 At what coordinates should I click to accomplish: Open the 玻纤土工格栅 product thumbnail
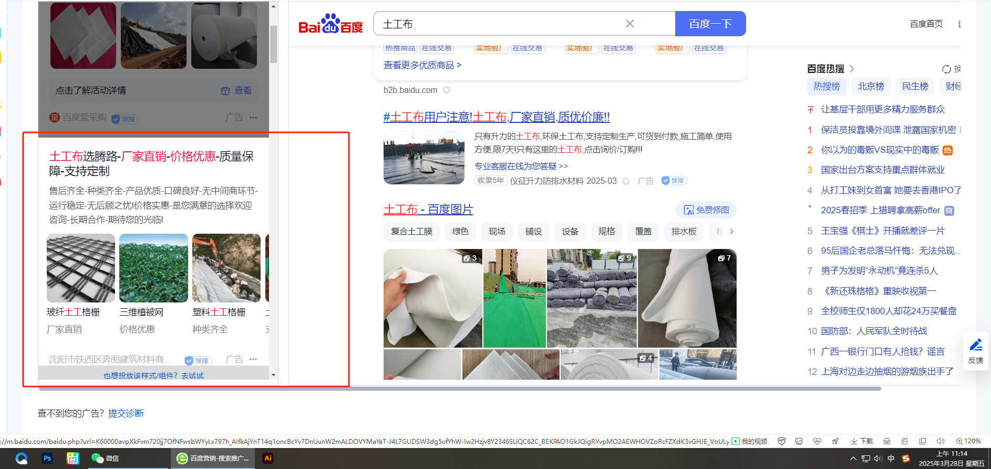[81, 268]
